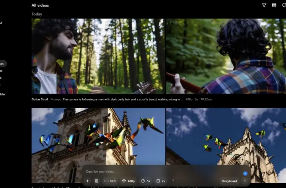Submit the prompt with the up arrow

(x=245, y=181)
